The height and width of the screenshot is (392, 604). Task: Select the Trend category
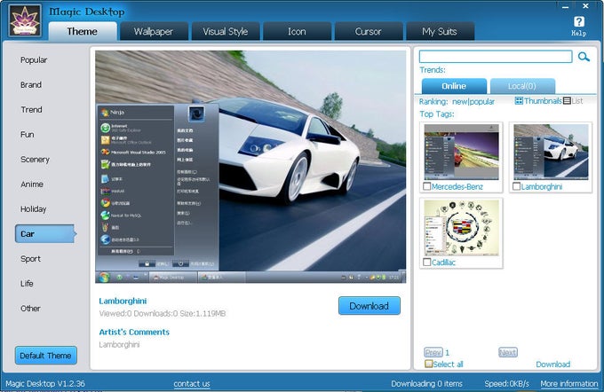tap(31, 110)
